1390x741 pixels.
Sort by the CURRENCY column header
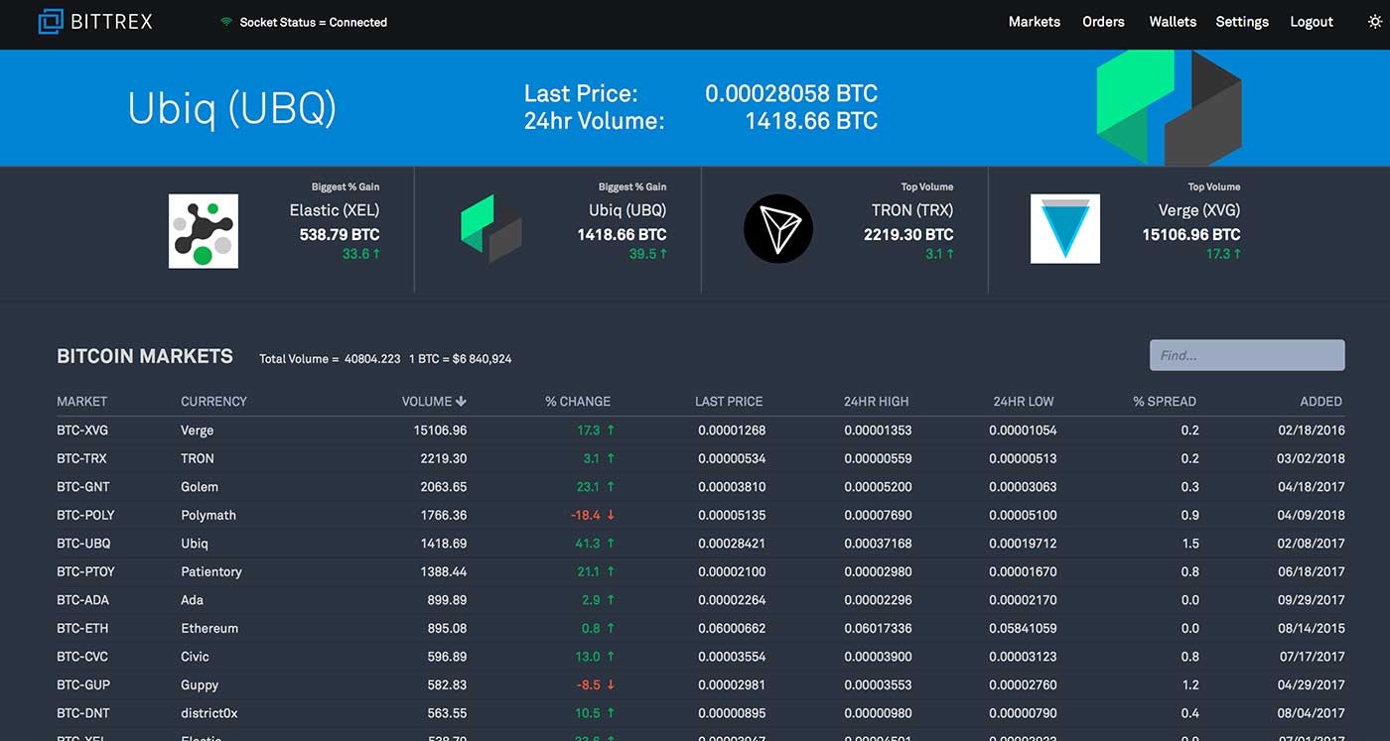pos(213,402)
